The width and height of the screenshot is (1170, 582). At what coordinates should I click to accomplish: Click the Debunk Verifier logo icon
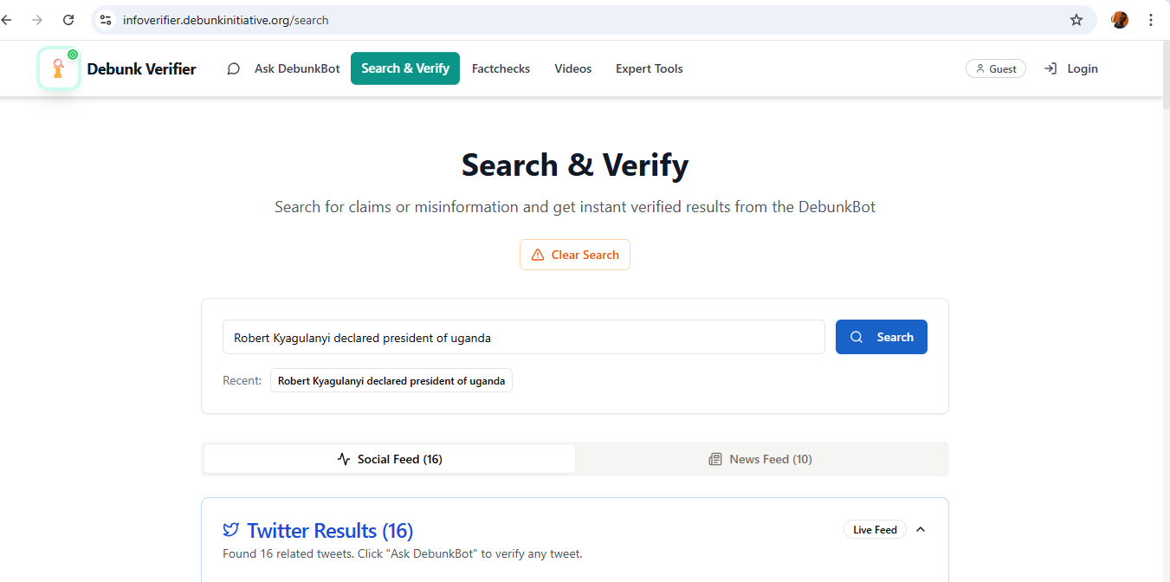tap(59, 68)
